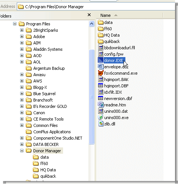178x184 pixels.
Task: Click the envelope.doc Word document icon
Action: 101,66
